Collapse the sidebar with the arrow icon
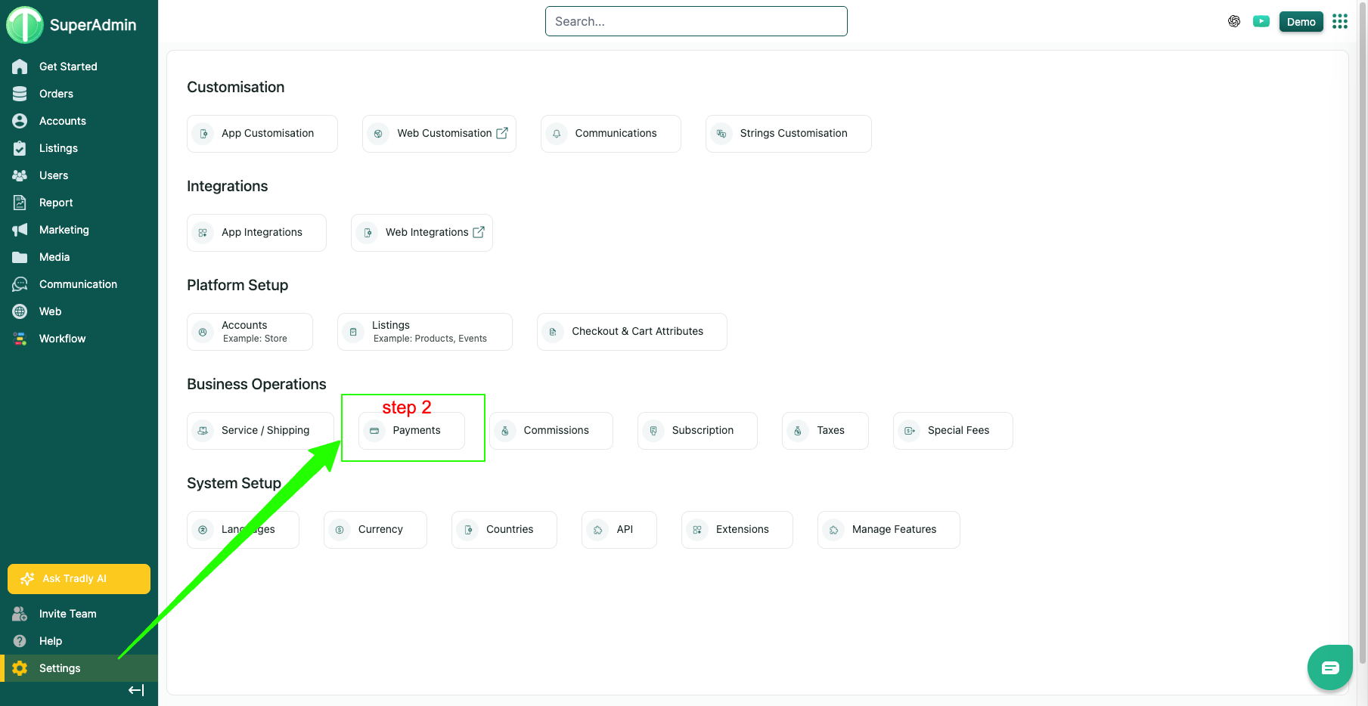The width and height of the screenshot is (1368, 706). pos(136,690)
